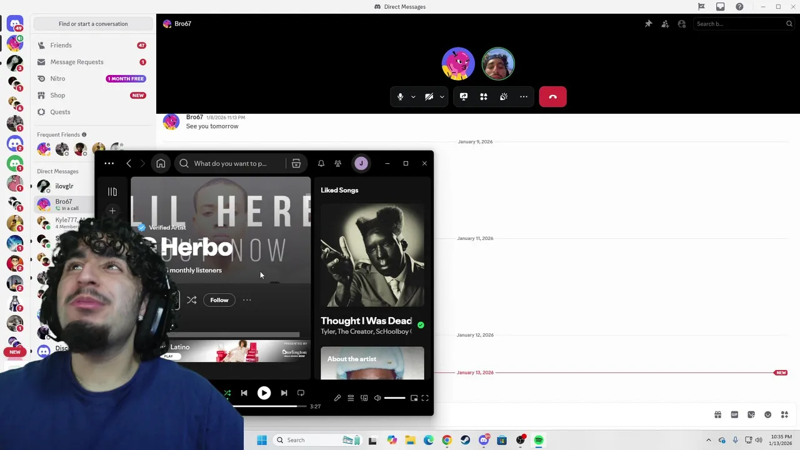Open Friends tab in Discord sidebar
This screenshot has height=450, width=800.
click(x=92, y=45)
